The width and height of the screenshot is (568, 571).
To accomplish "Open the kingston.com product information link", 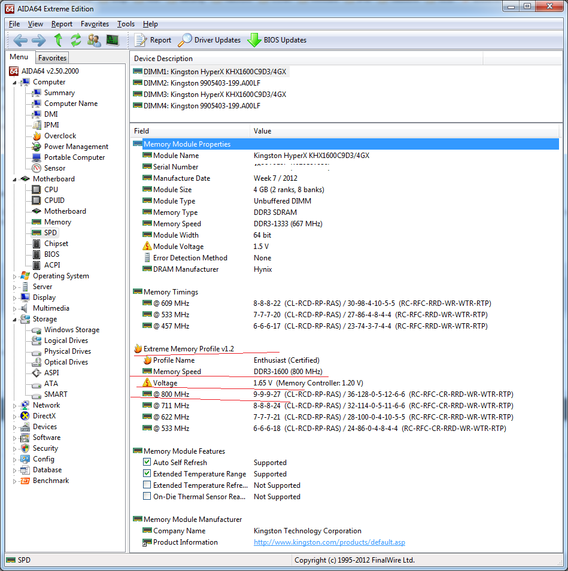I will tap(329, 542).
